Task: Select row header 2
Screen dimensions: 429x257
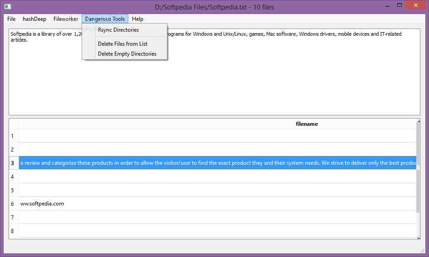Action: point(14,149)
